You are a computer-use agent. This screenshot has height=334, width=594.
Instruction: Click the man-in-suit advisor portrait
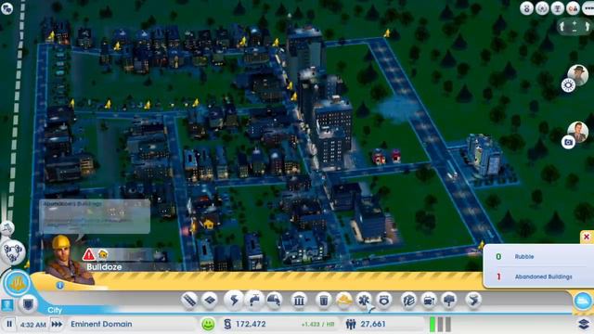[x=578, y=132]
